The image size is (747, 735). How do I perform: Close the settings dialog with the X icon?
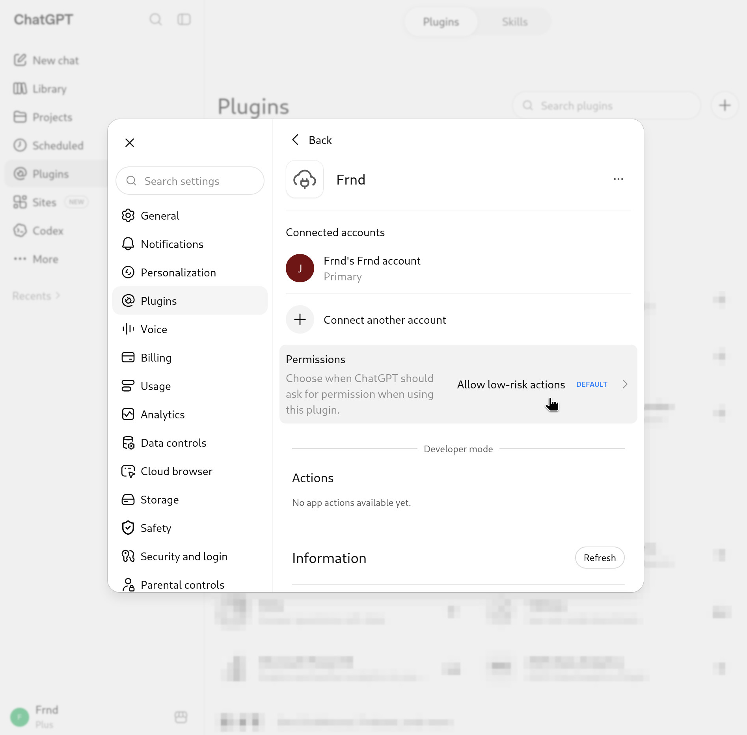click(130, 143)
